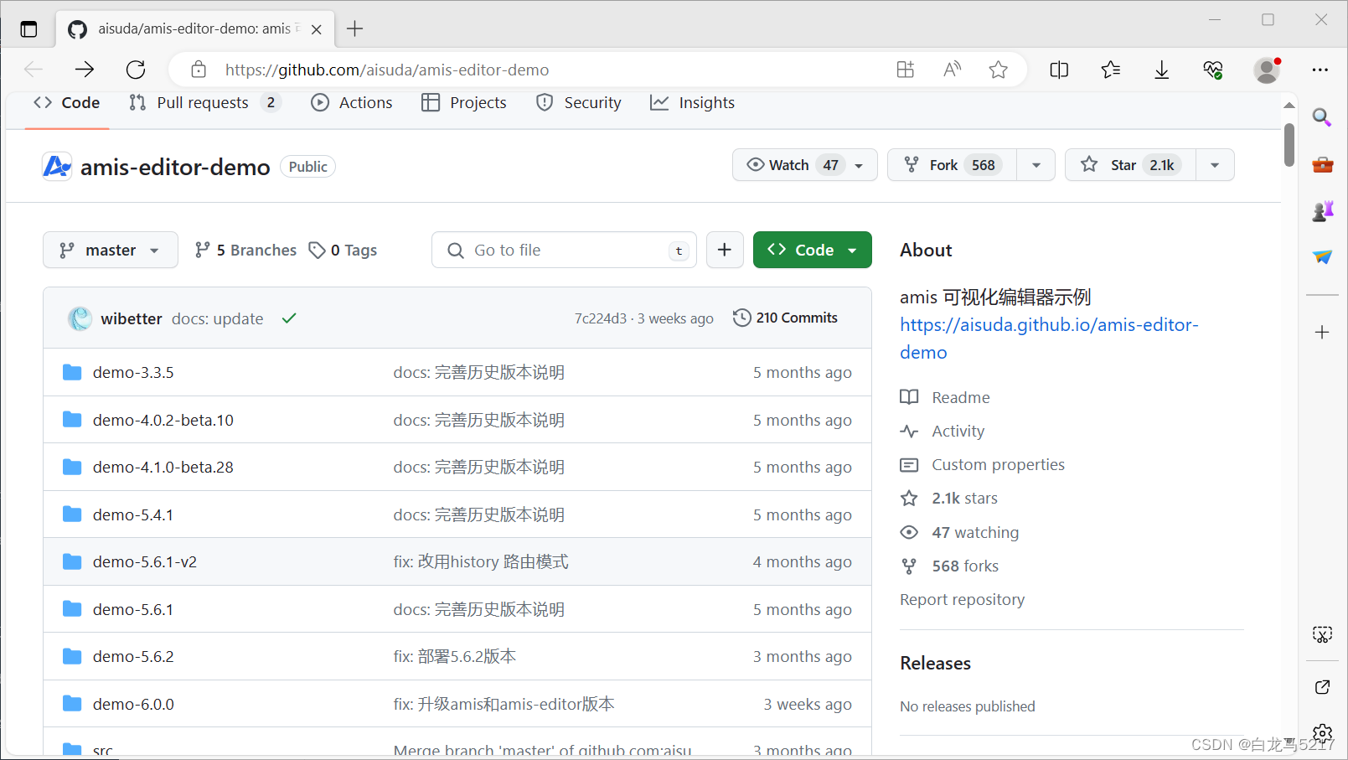Click the read aloud icon
Viewport: 1348px width, 760px height.
[x=952, y=70]
